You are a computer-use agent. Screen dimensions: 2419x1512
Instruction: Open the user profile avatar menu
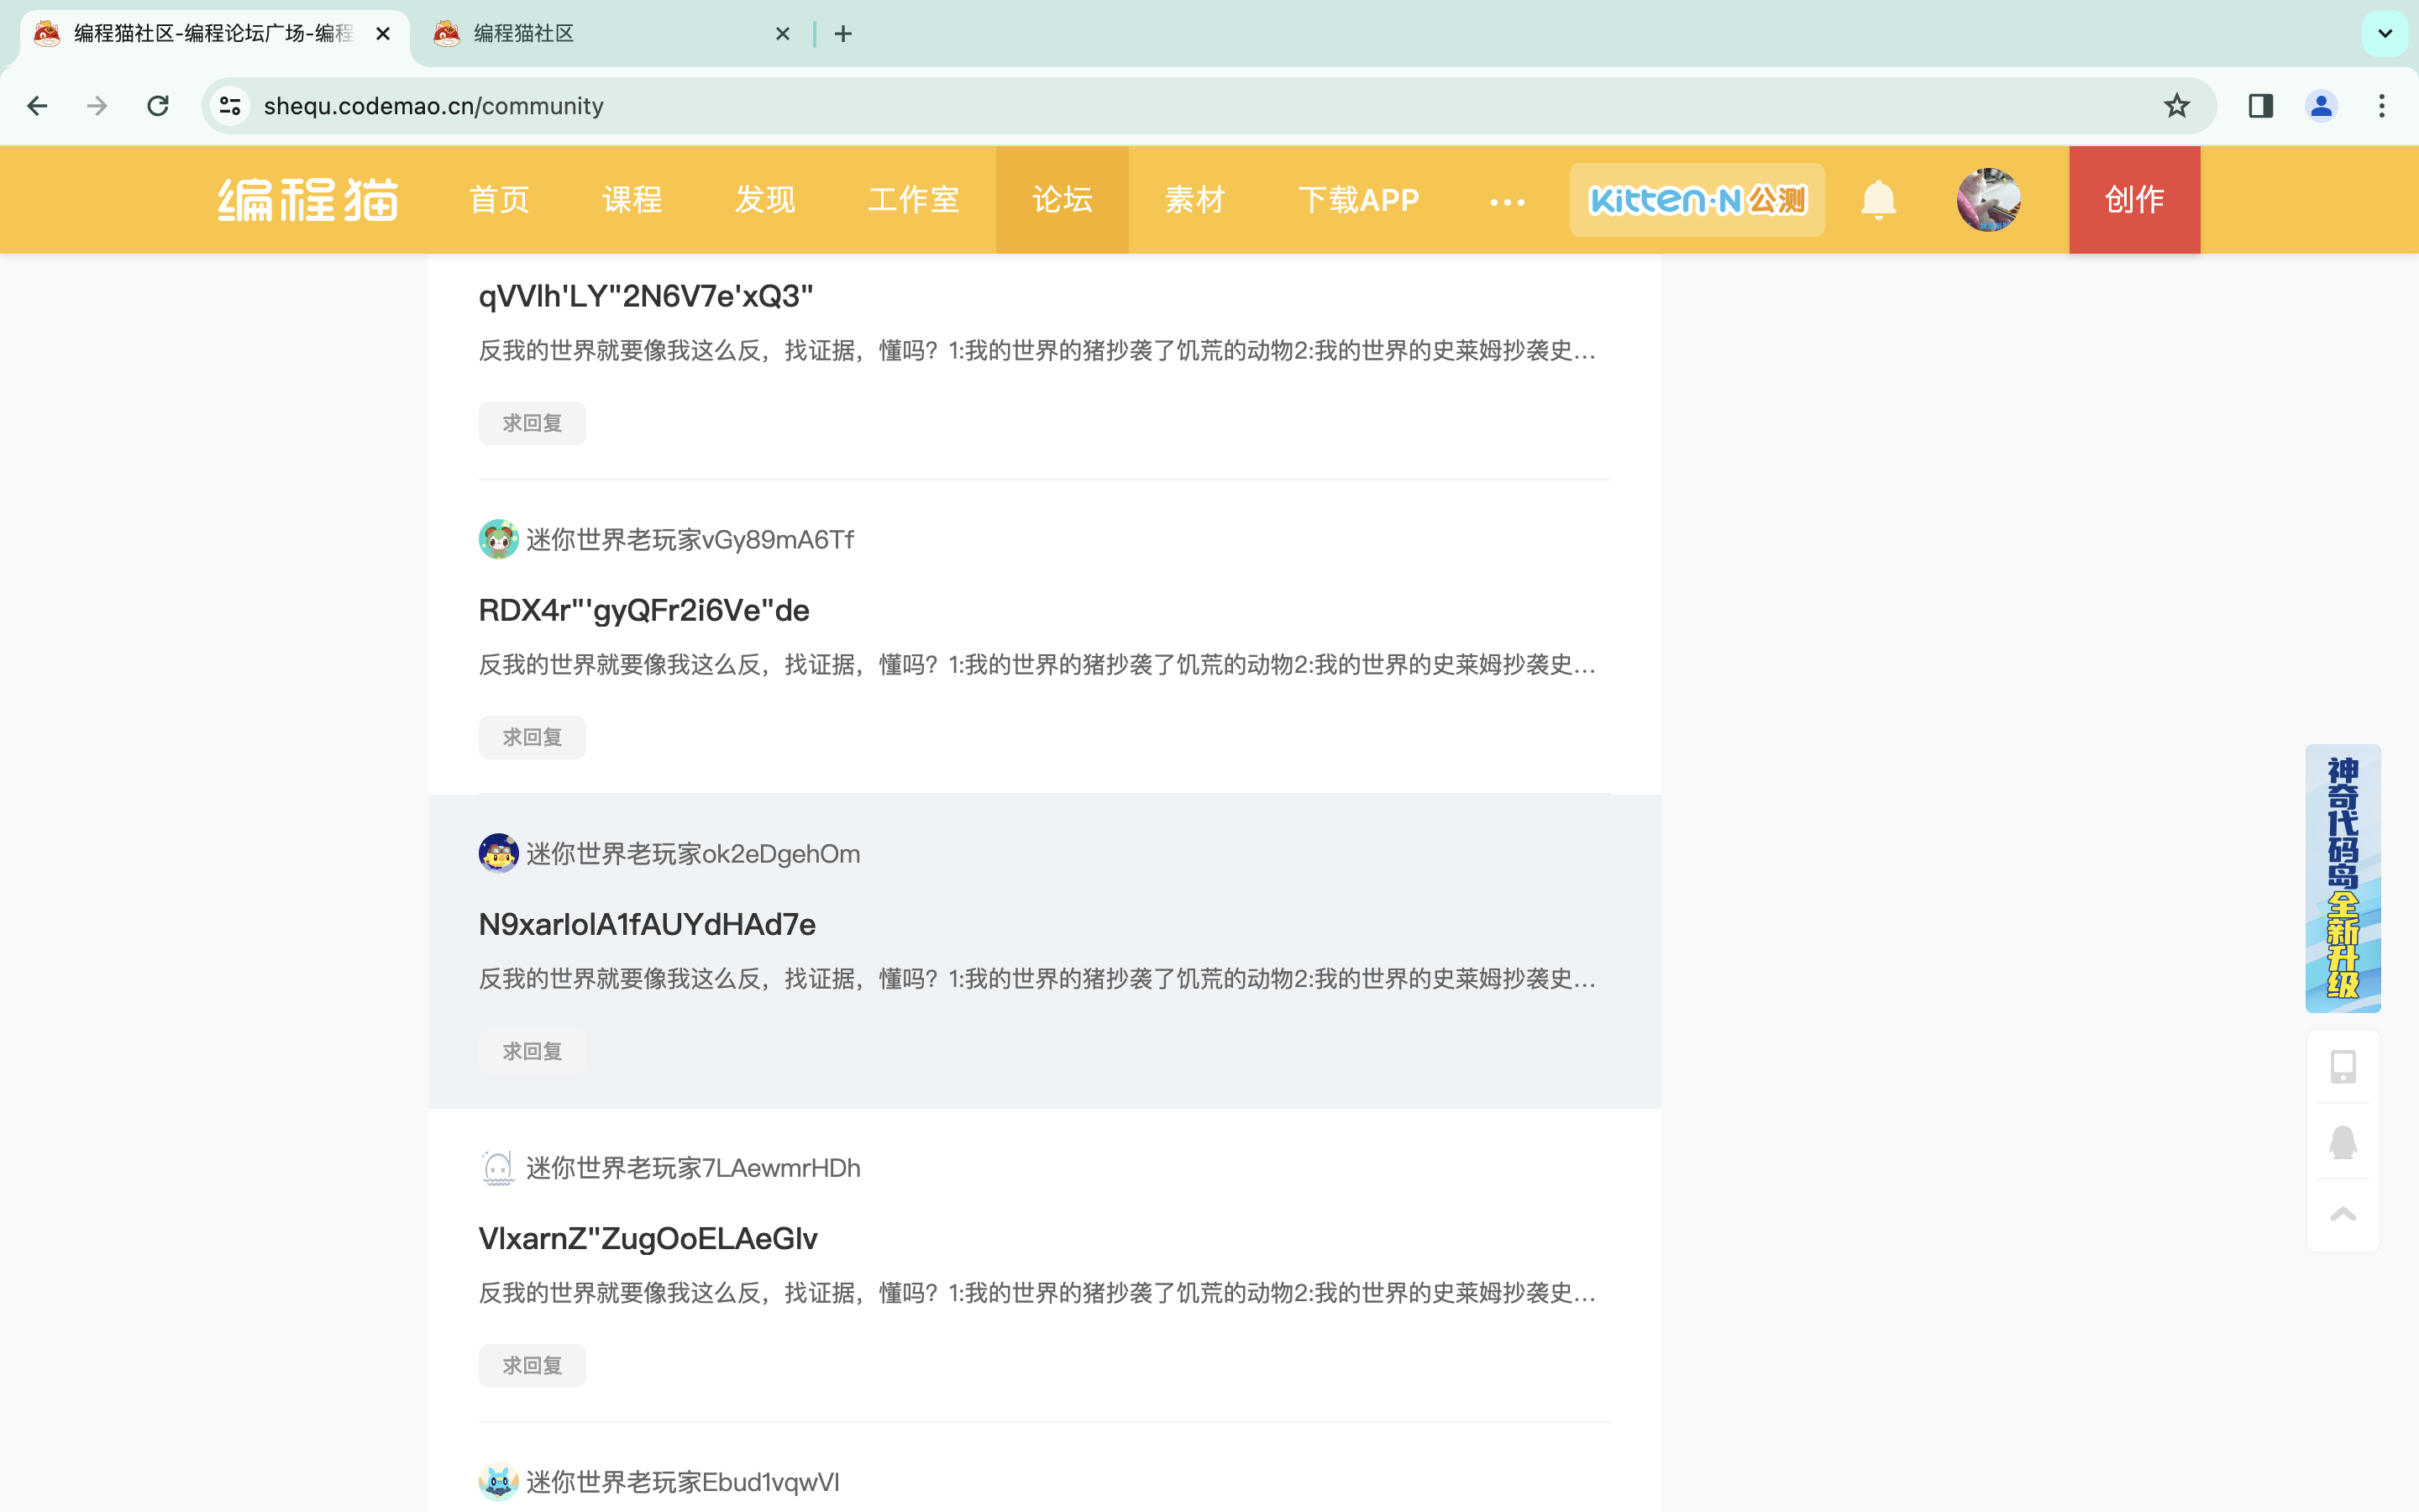1988,199
